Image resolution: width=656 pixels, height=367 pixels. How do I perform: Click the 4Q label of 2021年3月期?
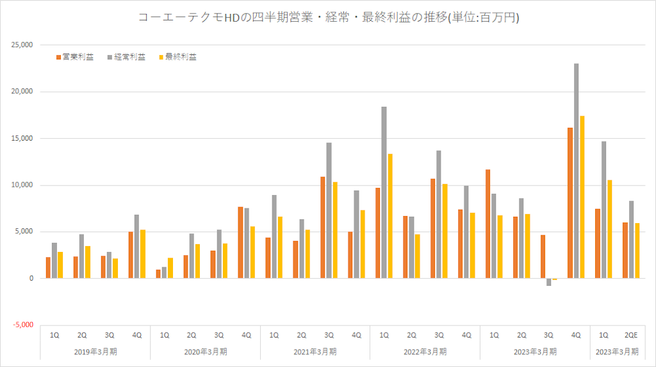(356, 335)
